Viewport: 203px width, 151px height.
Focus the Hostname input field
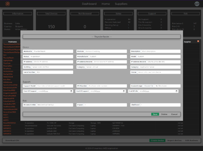(x=53, y=51)
